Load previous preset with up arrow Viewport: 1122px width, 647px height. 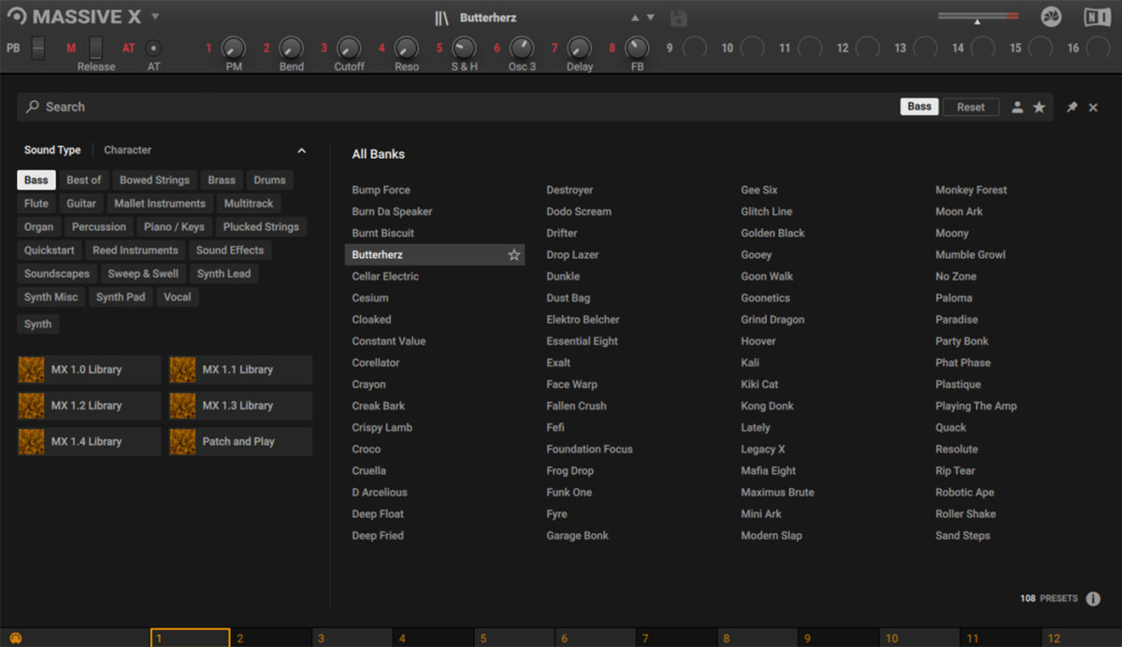(x=636, y=18)
